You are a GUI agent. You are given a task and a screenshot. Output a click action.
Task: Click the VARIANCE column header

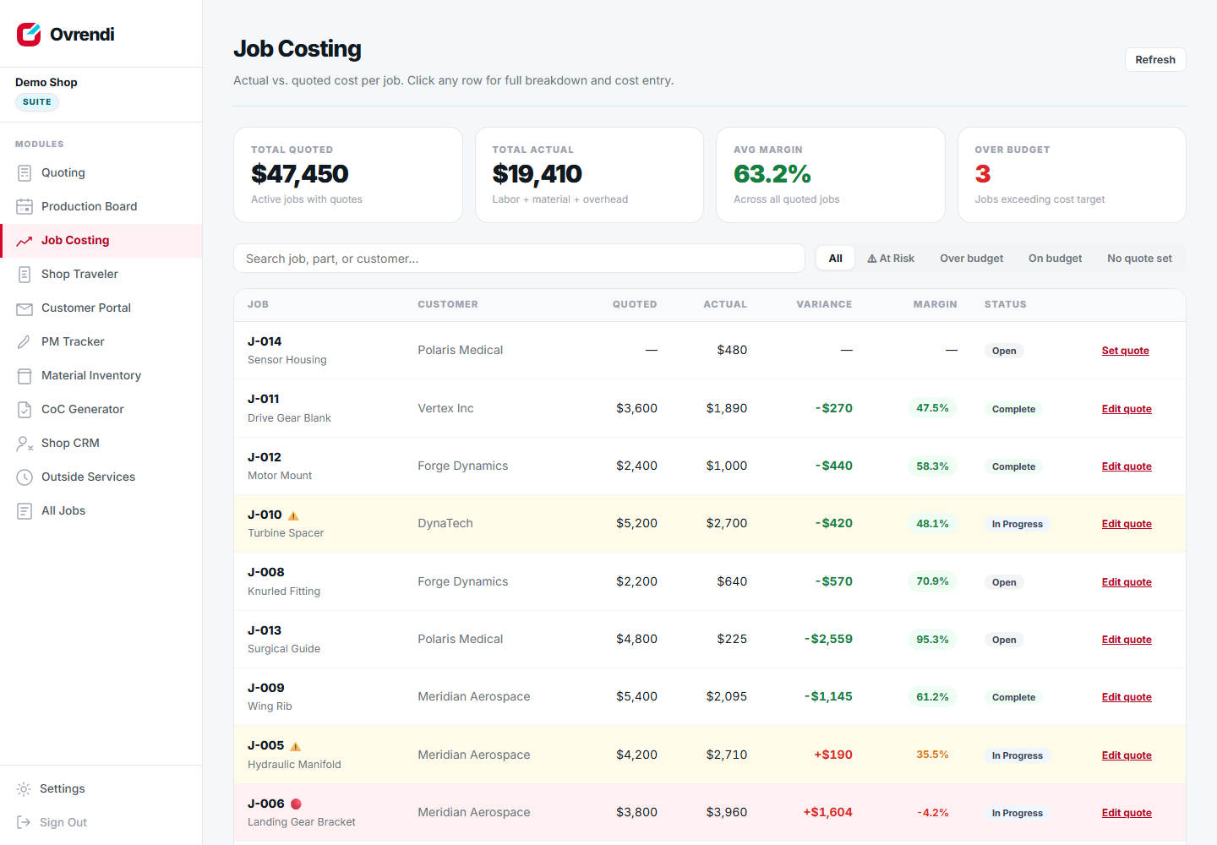824,304
